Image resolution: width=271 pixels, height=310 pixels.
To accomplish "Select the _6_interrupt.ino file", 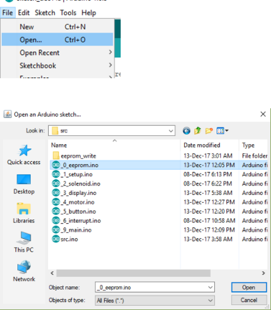I will click(x=76, y=221).
